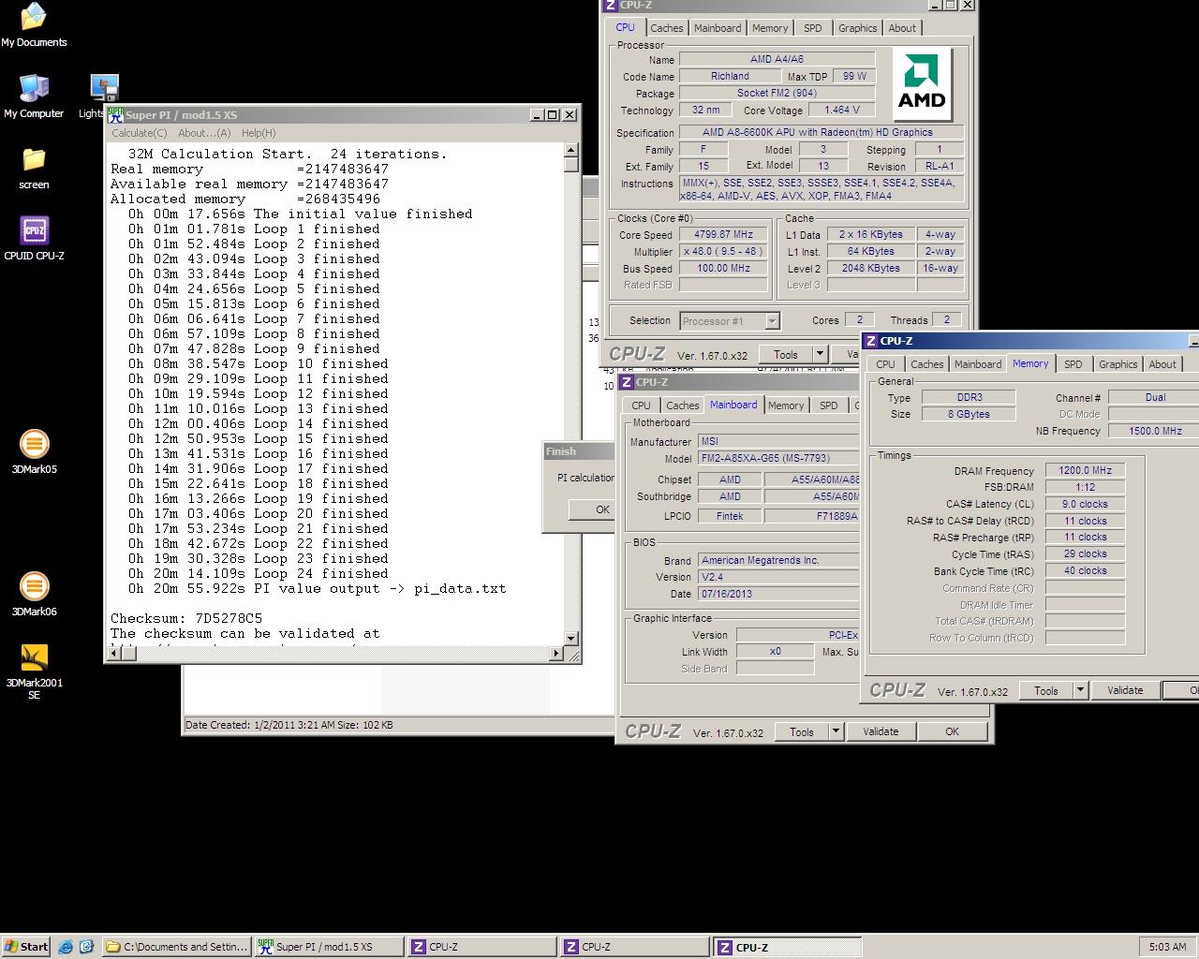
Task: Click BIOS Version V2.4 field
Action: coord(778,577)
